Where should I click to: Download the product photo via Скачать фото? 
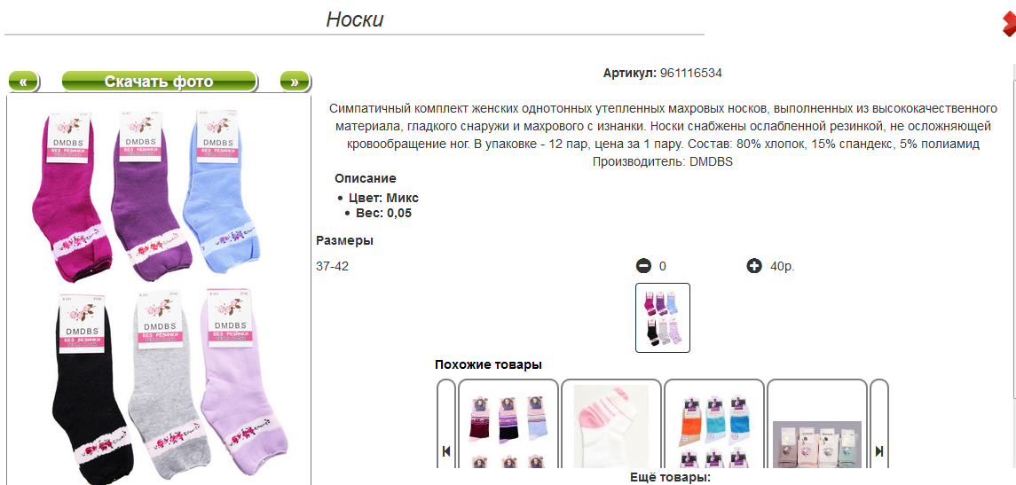point(160,82)
